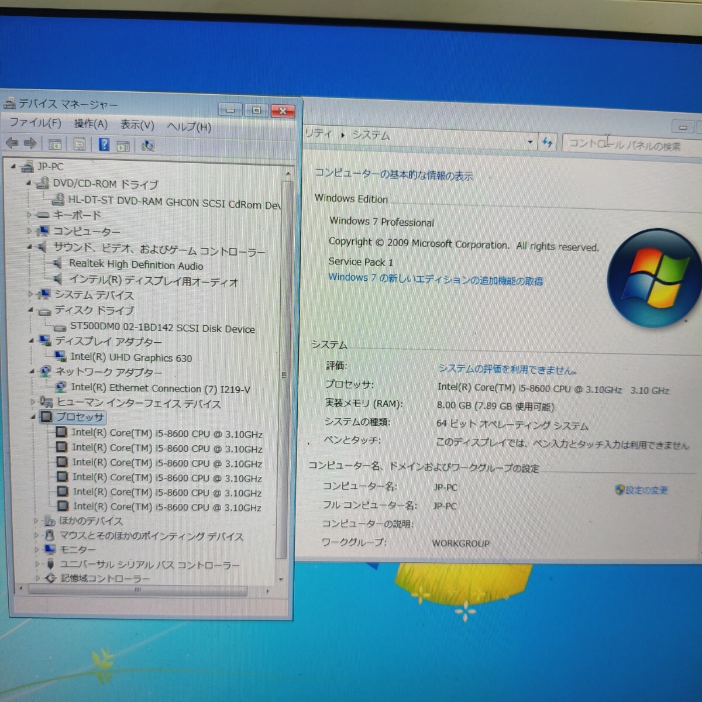
Task: Collapse the JP-PC root node
Action: pyautogui.click(x=13, y=166)
